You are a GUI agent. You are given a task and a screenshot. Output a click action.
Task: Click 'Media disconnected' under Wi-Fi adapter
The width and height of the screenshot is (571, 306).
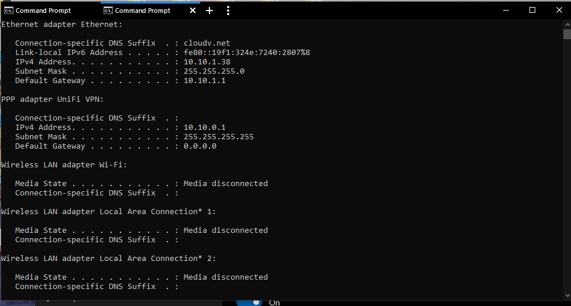click(225, 184)
